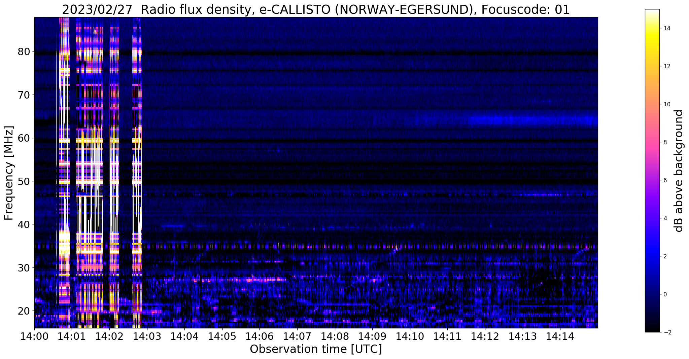Click the 50 MHz frequency tick label
This screenshot has height=359, width=689.
coord(24,181)
